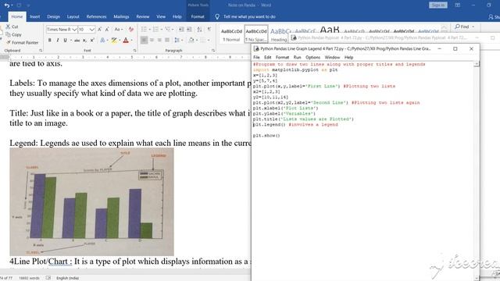Click the Undo arrow in Word's title bar
Viewport: 500px width, 281px height.
pyautogui.click(x=6, y=5)
